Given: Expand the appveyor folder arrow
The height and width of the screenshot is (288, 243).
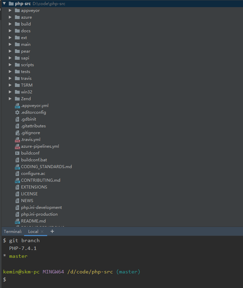Looking at the screenshot, I should [x=10, y=11].
